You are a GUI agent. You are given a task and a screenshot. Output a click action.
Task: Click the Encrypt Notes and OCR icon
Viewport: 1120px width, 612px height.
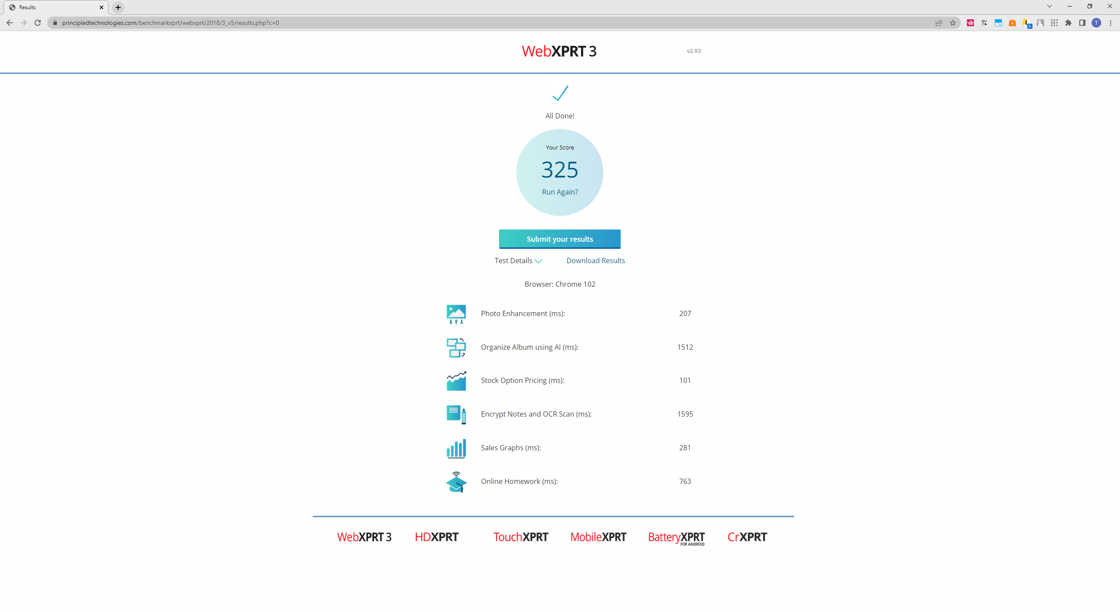[456, 414]
